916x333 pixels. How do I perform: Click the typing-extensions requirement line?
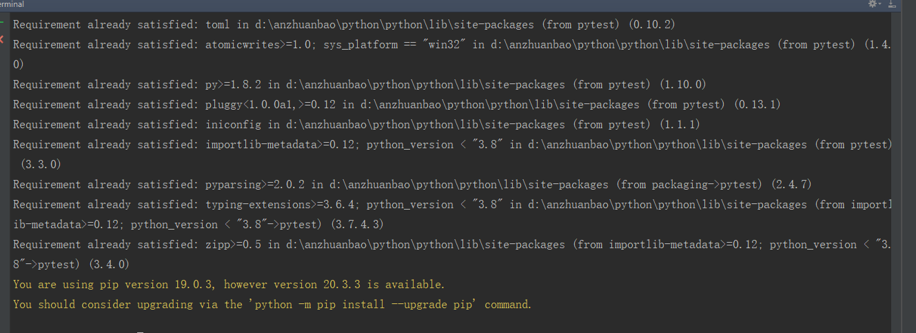(x=452, y=214)
